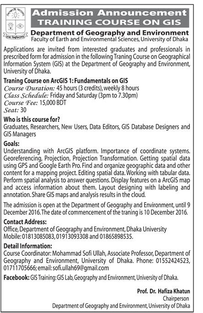Click mobile number 01913093308
The height and width of the screenshot is (313, 203).
pyautogui.click(x=72, y=237)
